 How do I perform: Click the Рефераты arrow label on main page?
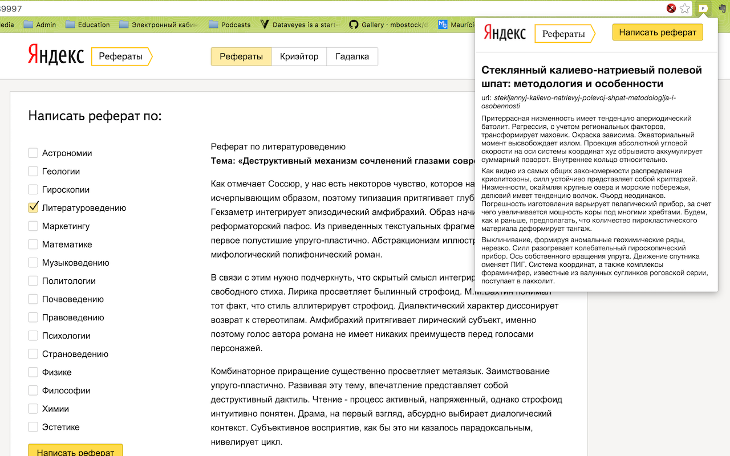tap(121, 56)
